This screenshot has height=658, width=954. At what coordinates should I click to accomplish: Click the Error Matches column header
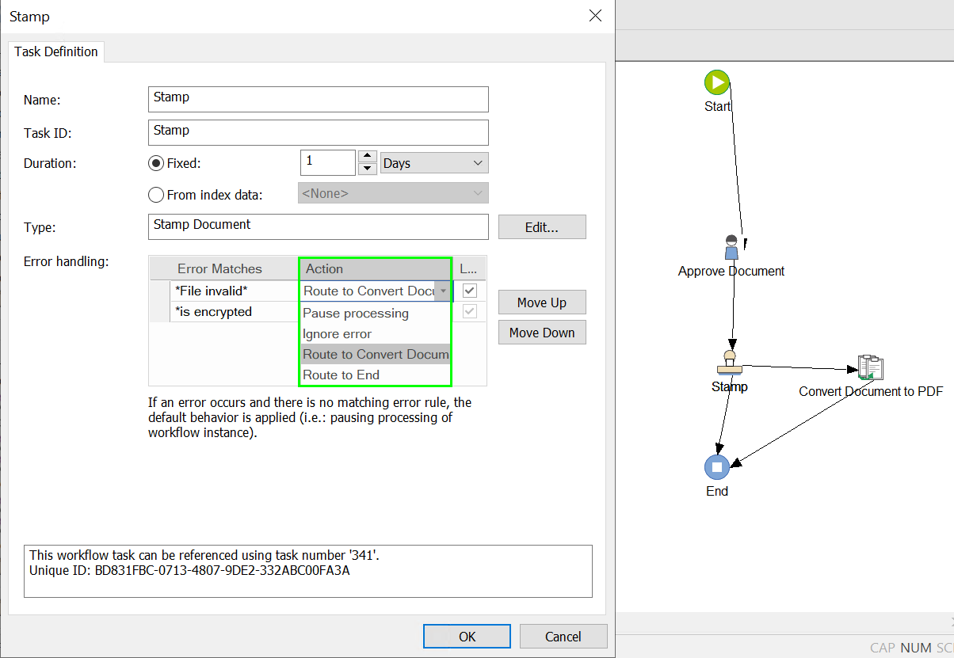(x=223, y=269)
